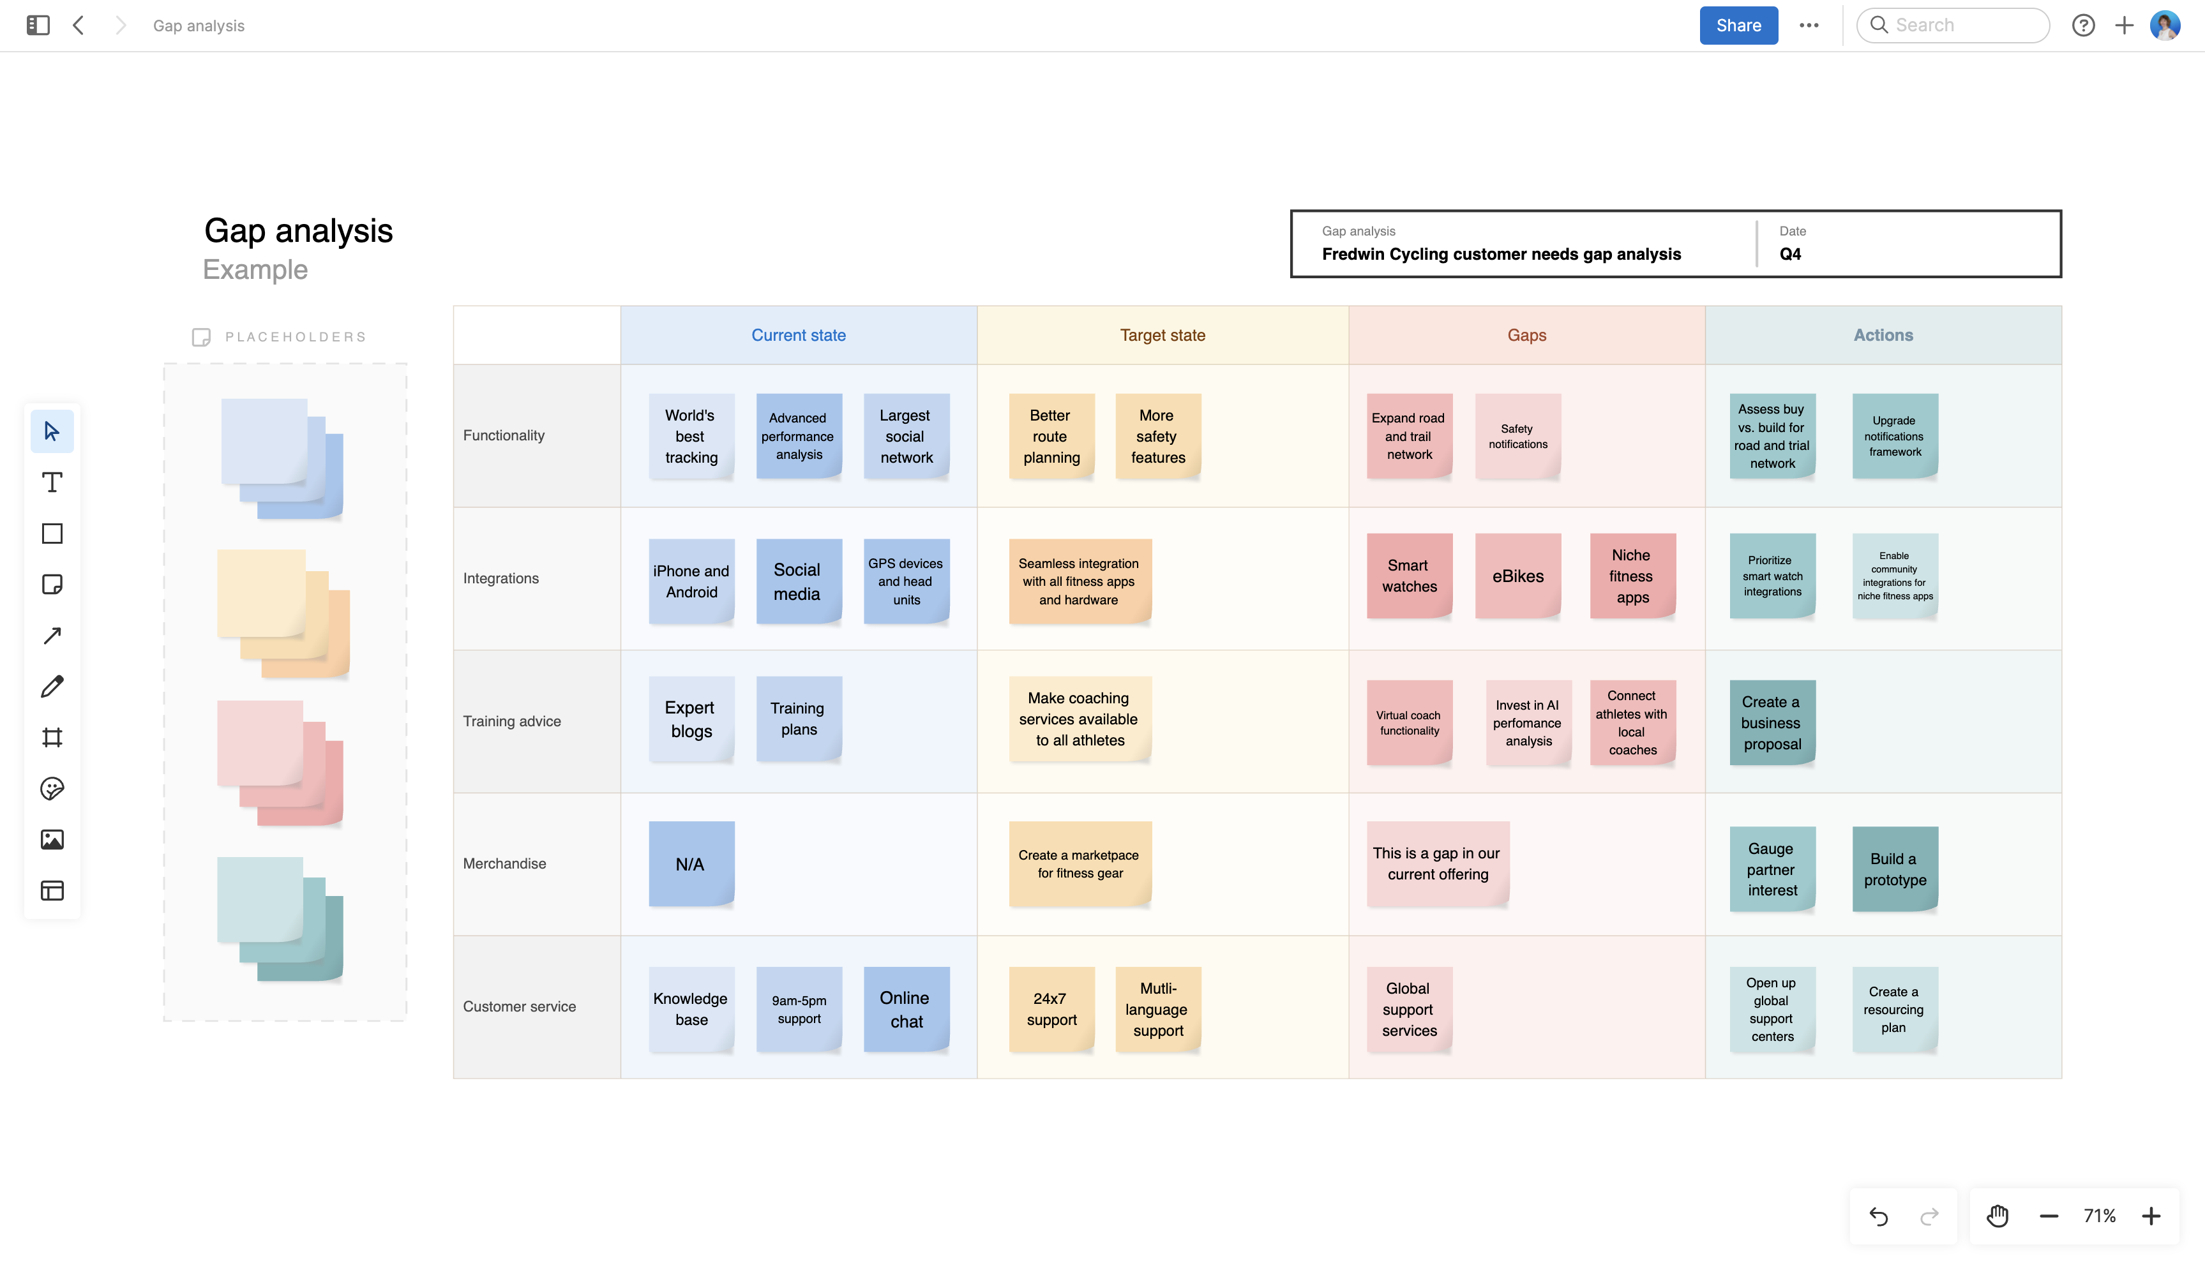The image size is (2205, 1270).
Task: Select the Shape tool
Action: click(52, 533)
